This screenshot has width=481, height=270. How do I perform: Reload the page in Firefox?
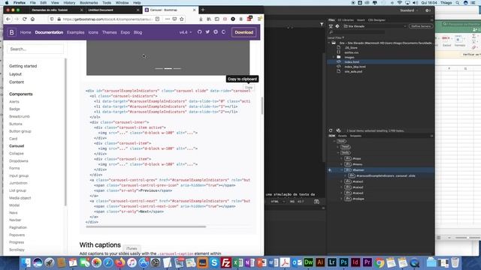point(25,19)
